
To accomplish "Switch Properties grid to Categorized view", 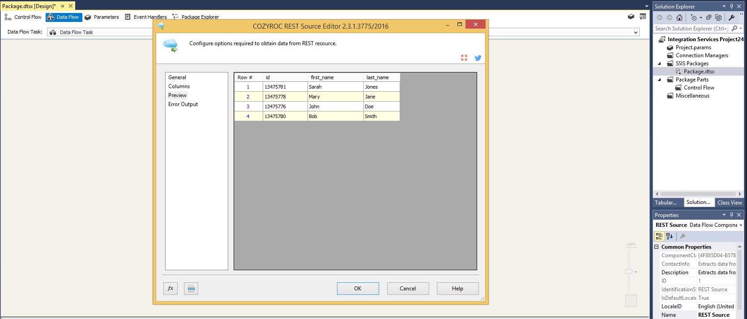I will (x=659, y=236).
